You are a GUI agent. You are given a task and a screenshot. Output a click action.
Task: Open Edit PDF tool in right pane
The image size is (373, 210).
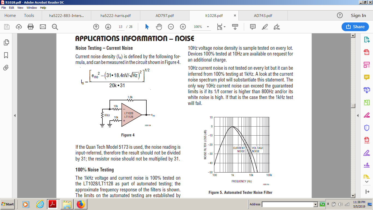[366, 65]
